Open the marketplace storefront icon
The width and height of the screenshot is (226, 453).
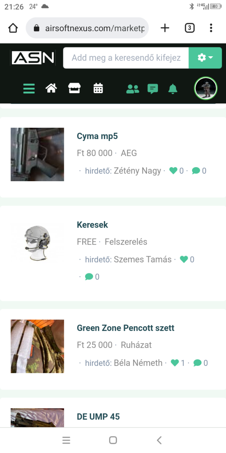coord(74,88)
